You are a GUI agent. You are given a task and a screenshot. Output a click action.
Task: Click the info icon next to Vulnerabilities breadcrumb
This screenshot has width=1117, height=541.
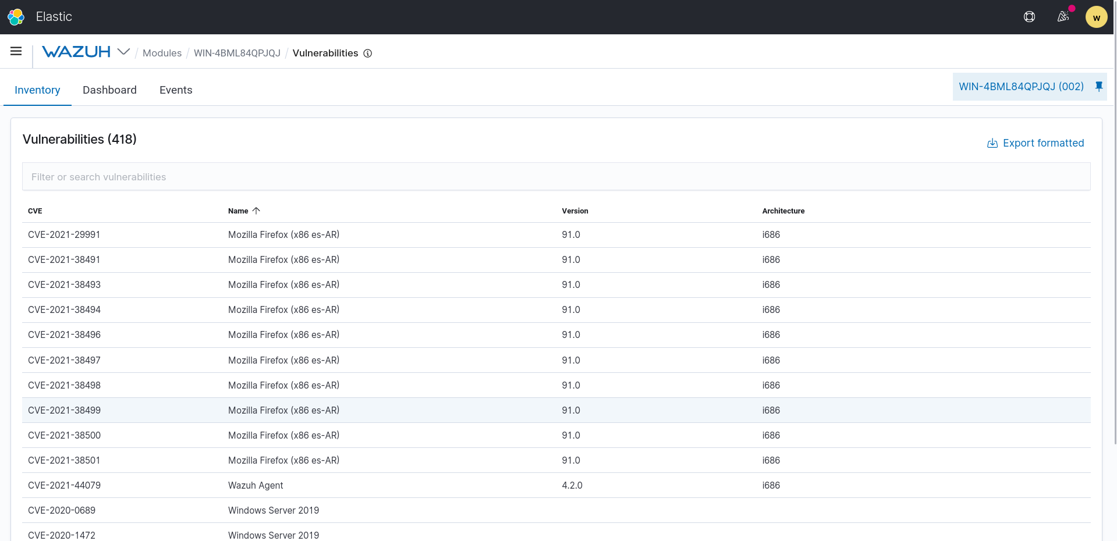pos(367,53)
